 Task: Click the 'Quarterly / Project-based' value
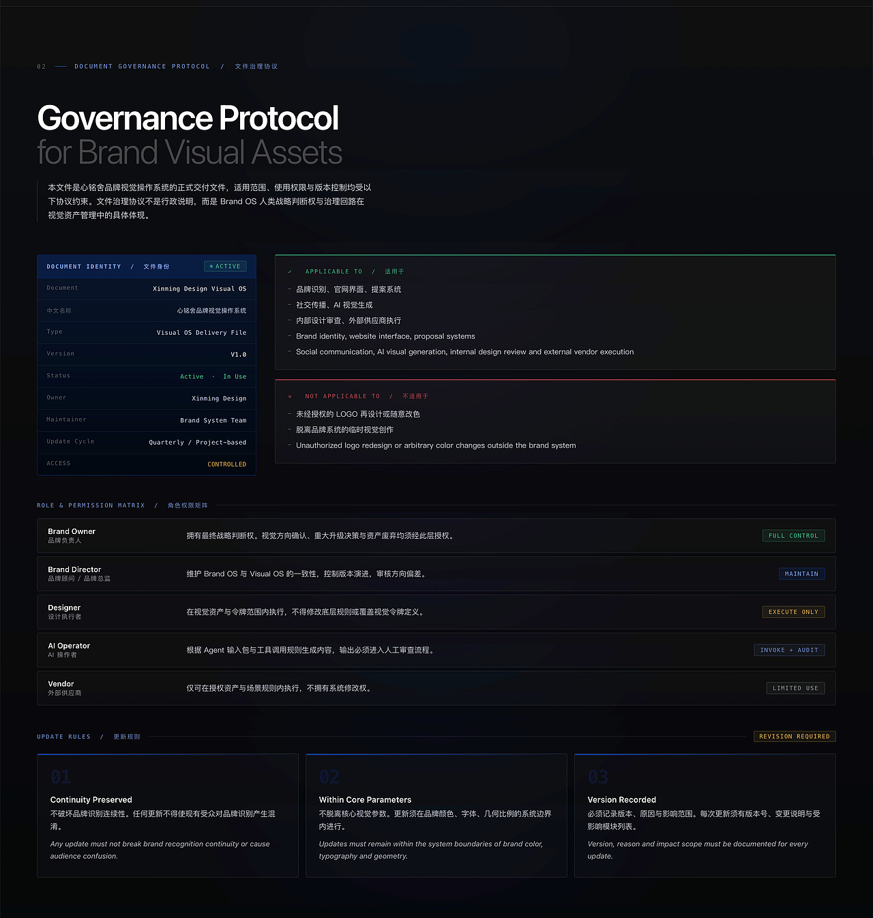click(x=198, y=443)
